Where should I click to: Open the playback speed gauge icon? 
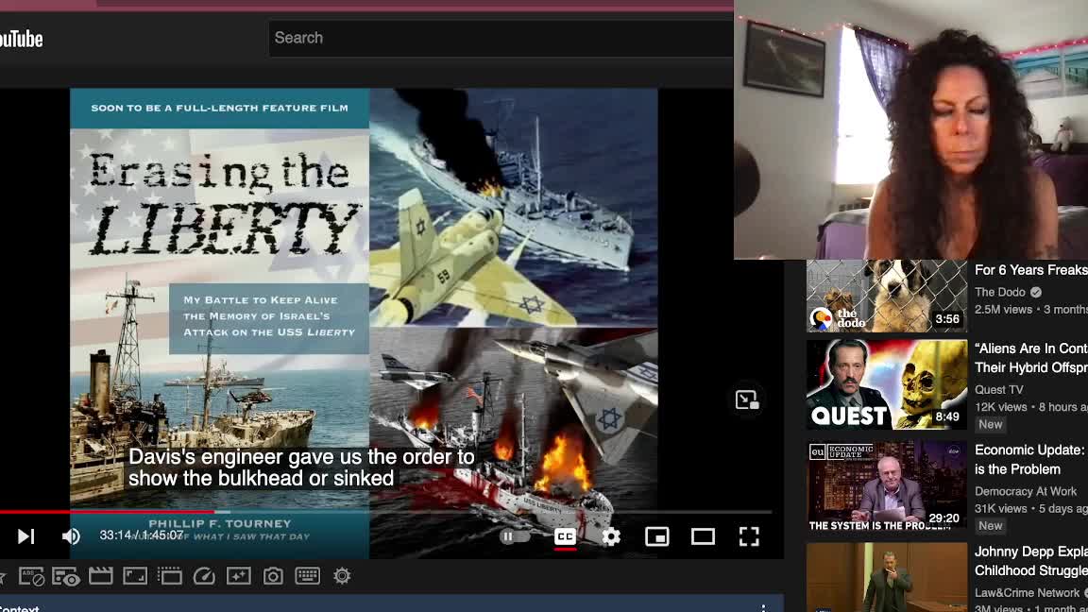(x=204, y=575)
